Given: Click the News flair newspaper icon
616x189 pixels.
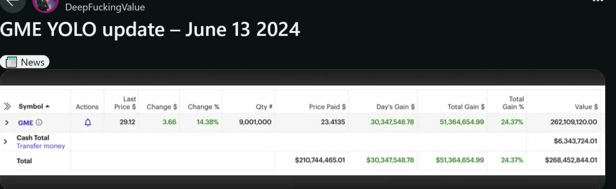Looking at the screenshot, I should [12, 62].
